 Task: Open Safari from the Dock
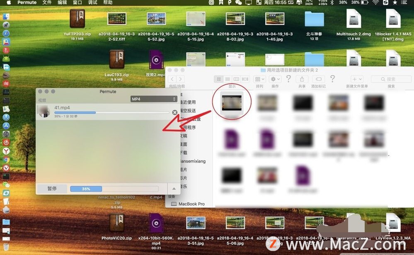tap(6, 34)
